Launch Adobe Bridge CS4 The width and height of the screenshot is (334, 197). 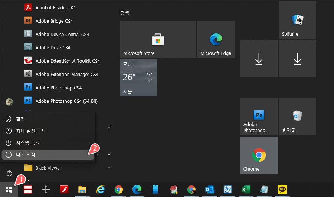click(48, 21)
